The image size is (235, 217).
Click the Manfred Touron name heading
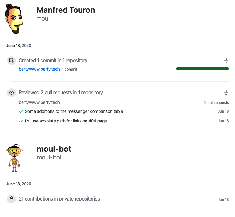pos(66,10)
